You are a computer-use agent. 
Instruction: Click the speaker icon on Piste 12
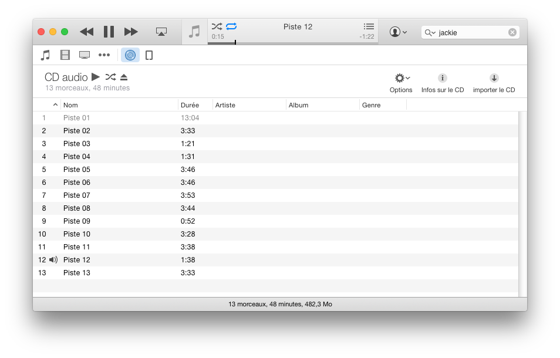tap(53, 260)
